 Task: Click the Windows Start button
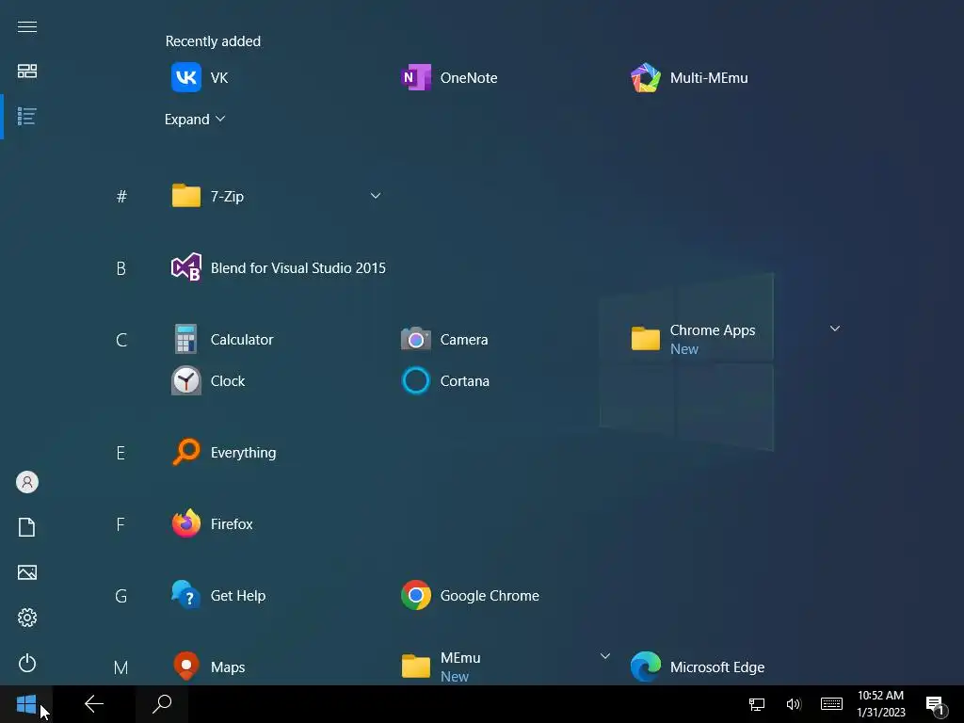[x=26, y=704]
